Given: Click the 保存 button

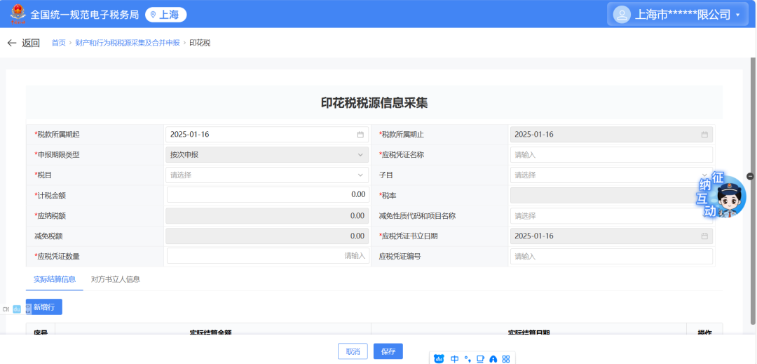Looking at the screenshot, I should [388, 351].
